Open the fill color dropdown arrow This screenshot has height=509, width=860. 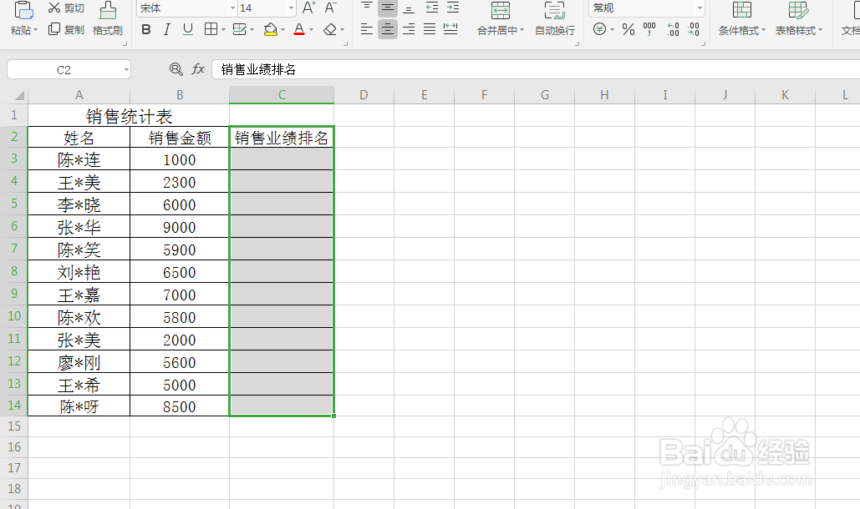pos(283,29)
